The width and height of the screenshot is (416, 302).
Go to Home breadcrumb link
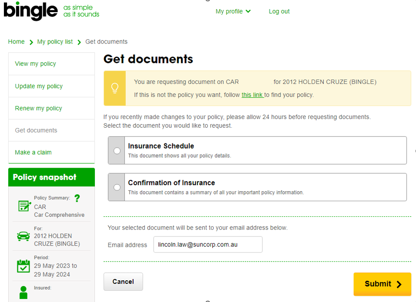point(16,42)
